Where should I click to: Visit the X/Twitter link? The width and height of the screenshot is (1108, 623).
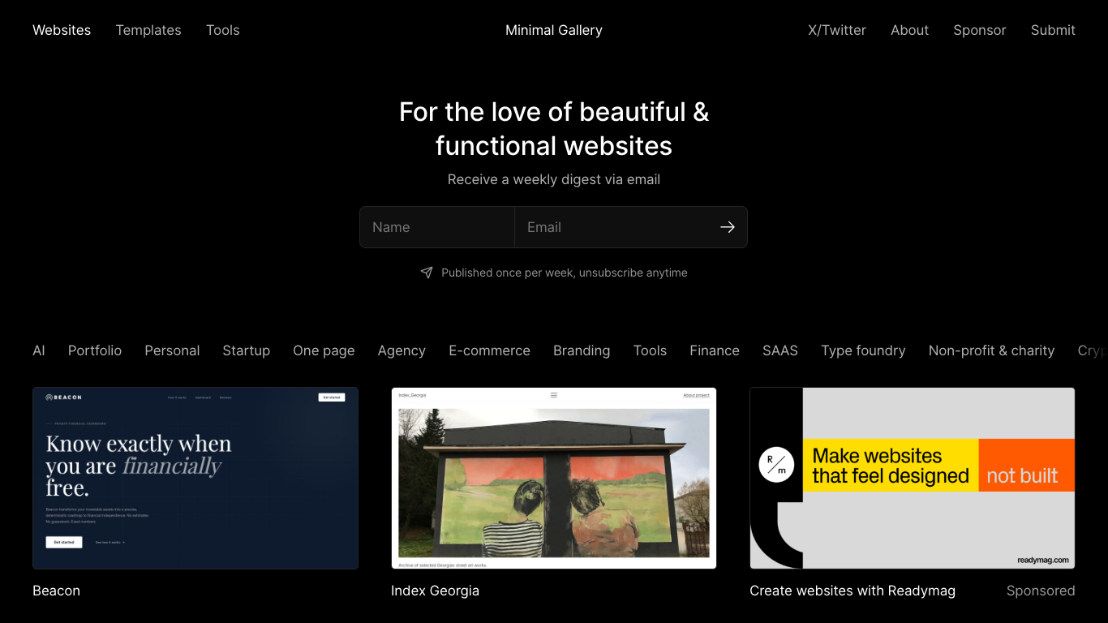point(837,30)
